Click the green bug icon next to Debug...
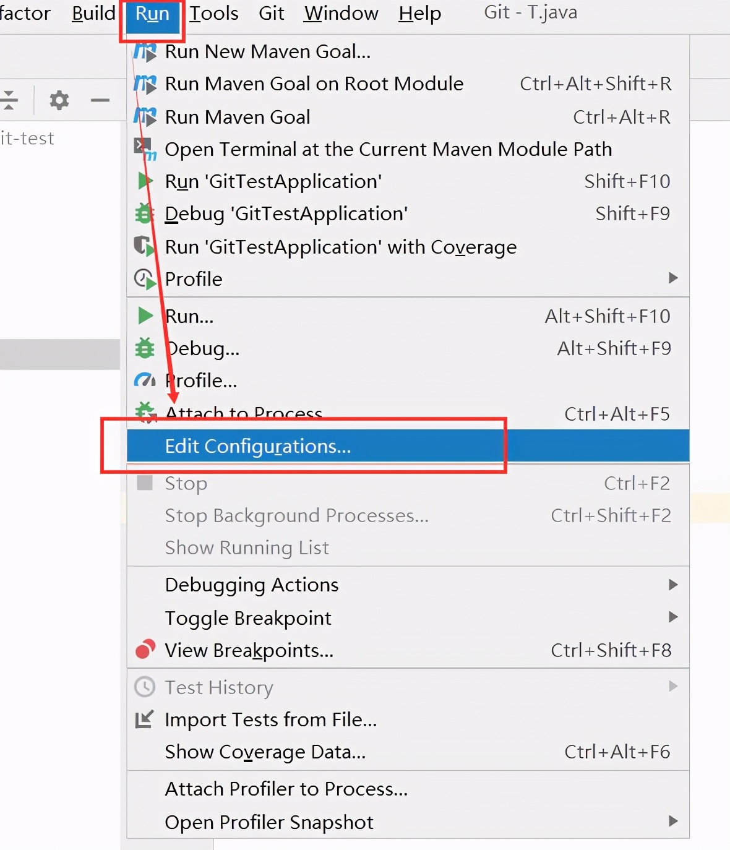 (x=145, y=348)
